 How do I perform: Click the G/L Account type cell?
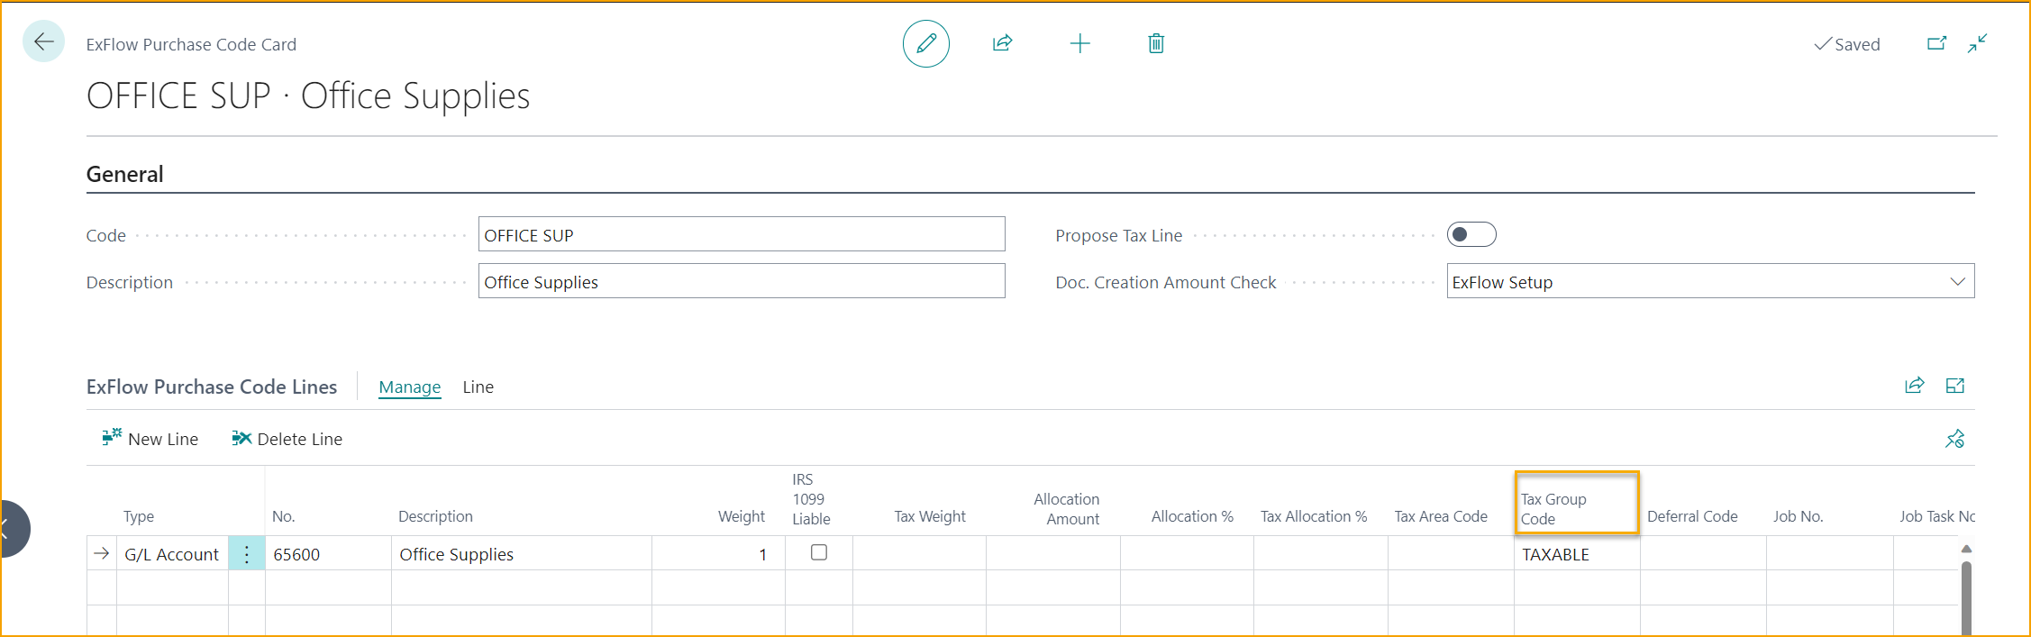click(x=172, y=554)
